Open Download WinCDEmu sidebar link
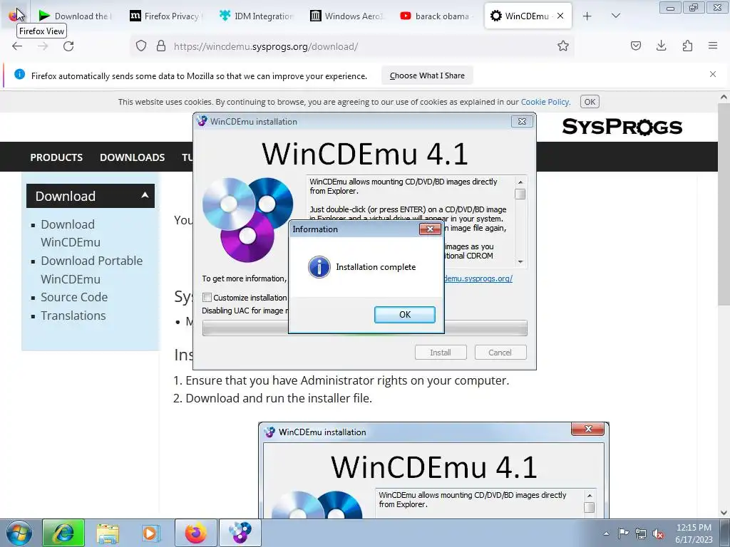 tap(71, 233)
